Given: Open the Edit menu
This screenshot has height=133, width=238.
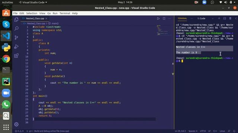Looking at the screenshot, I should [22, 13].
